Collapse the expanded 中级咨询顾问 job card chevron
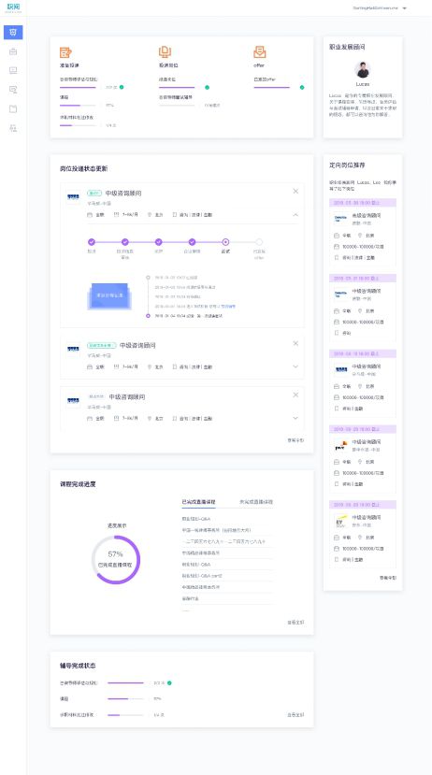This screenshot has height=775, width=432. point(295,215)
